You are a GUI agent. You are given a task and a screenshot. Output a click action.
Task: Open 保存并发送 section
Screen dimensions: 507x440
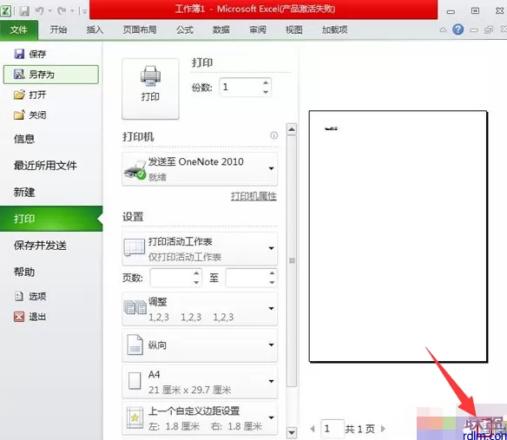40,246
